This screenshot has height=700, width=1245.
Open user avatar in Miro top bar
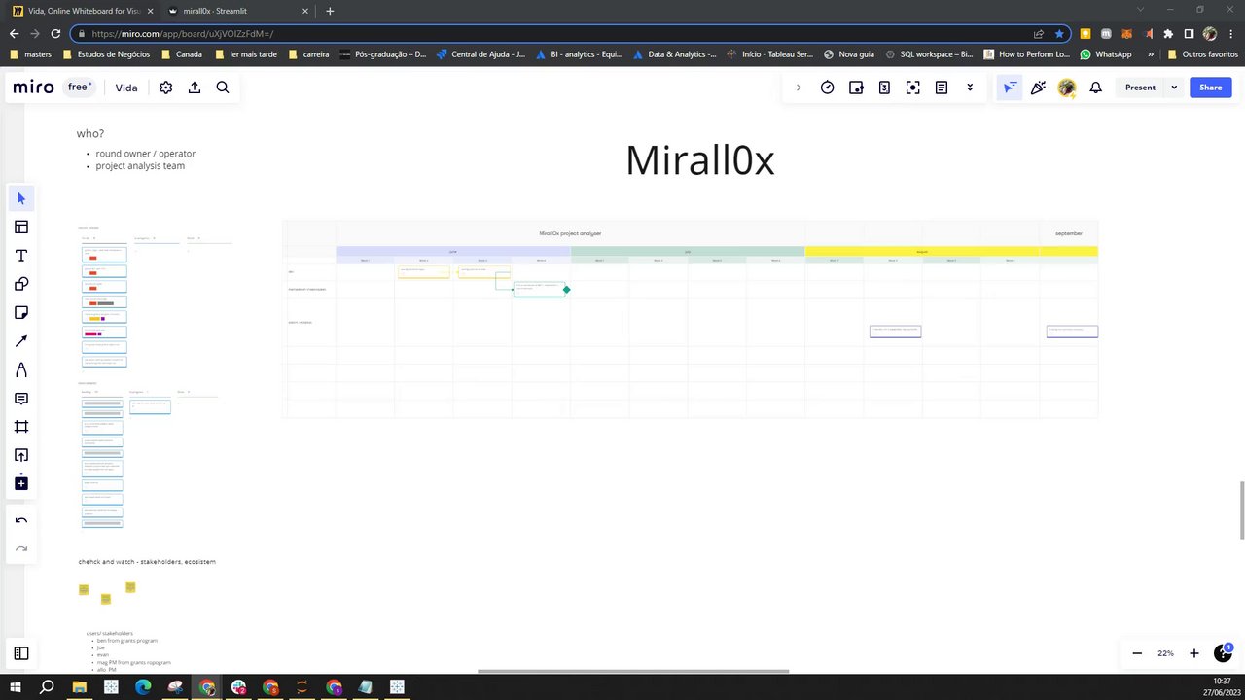point(1067,87)
